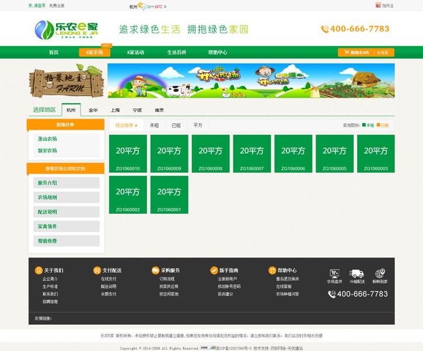
Task: Click the Weibo 加关注 follow icon
Action: tap(378, 5)
